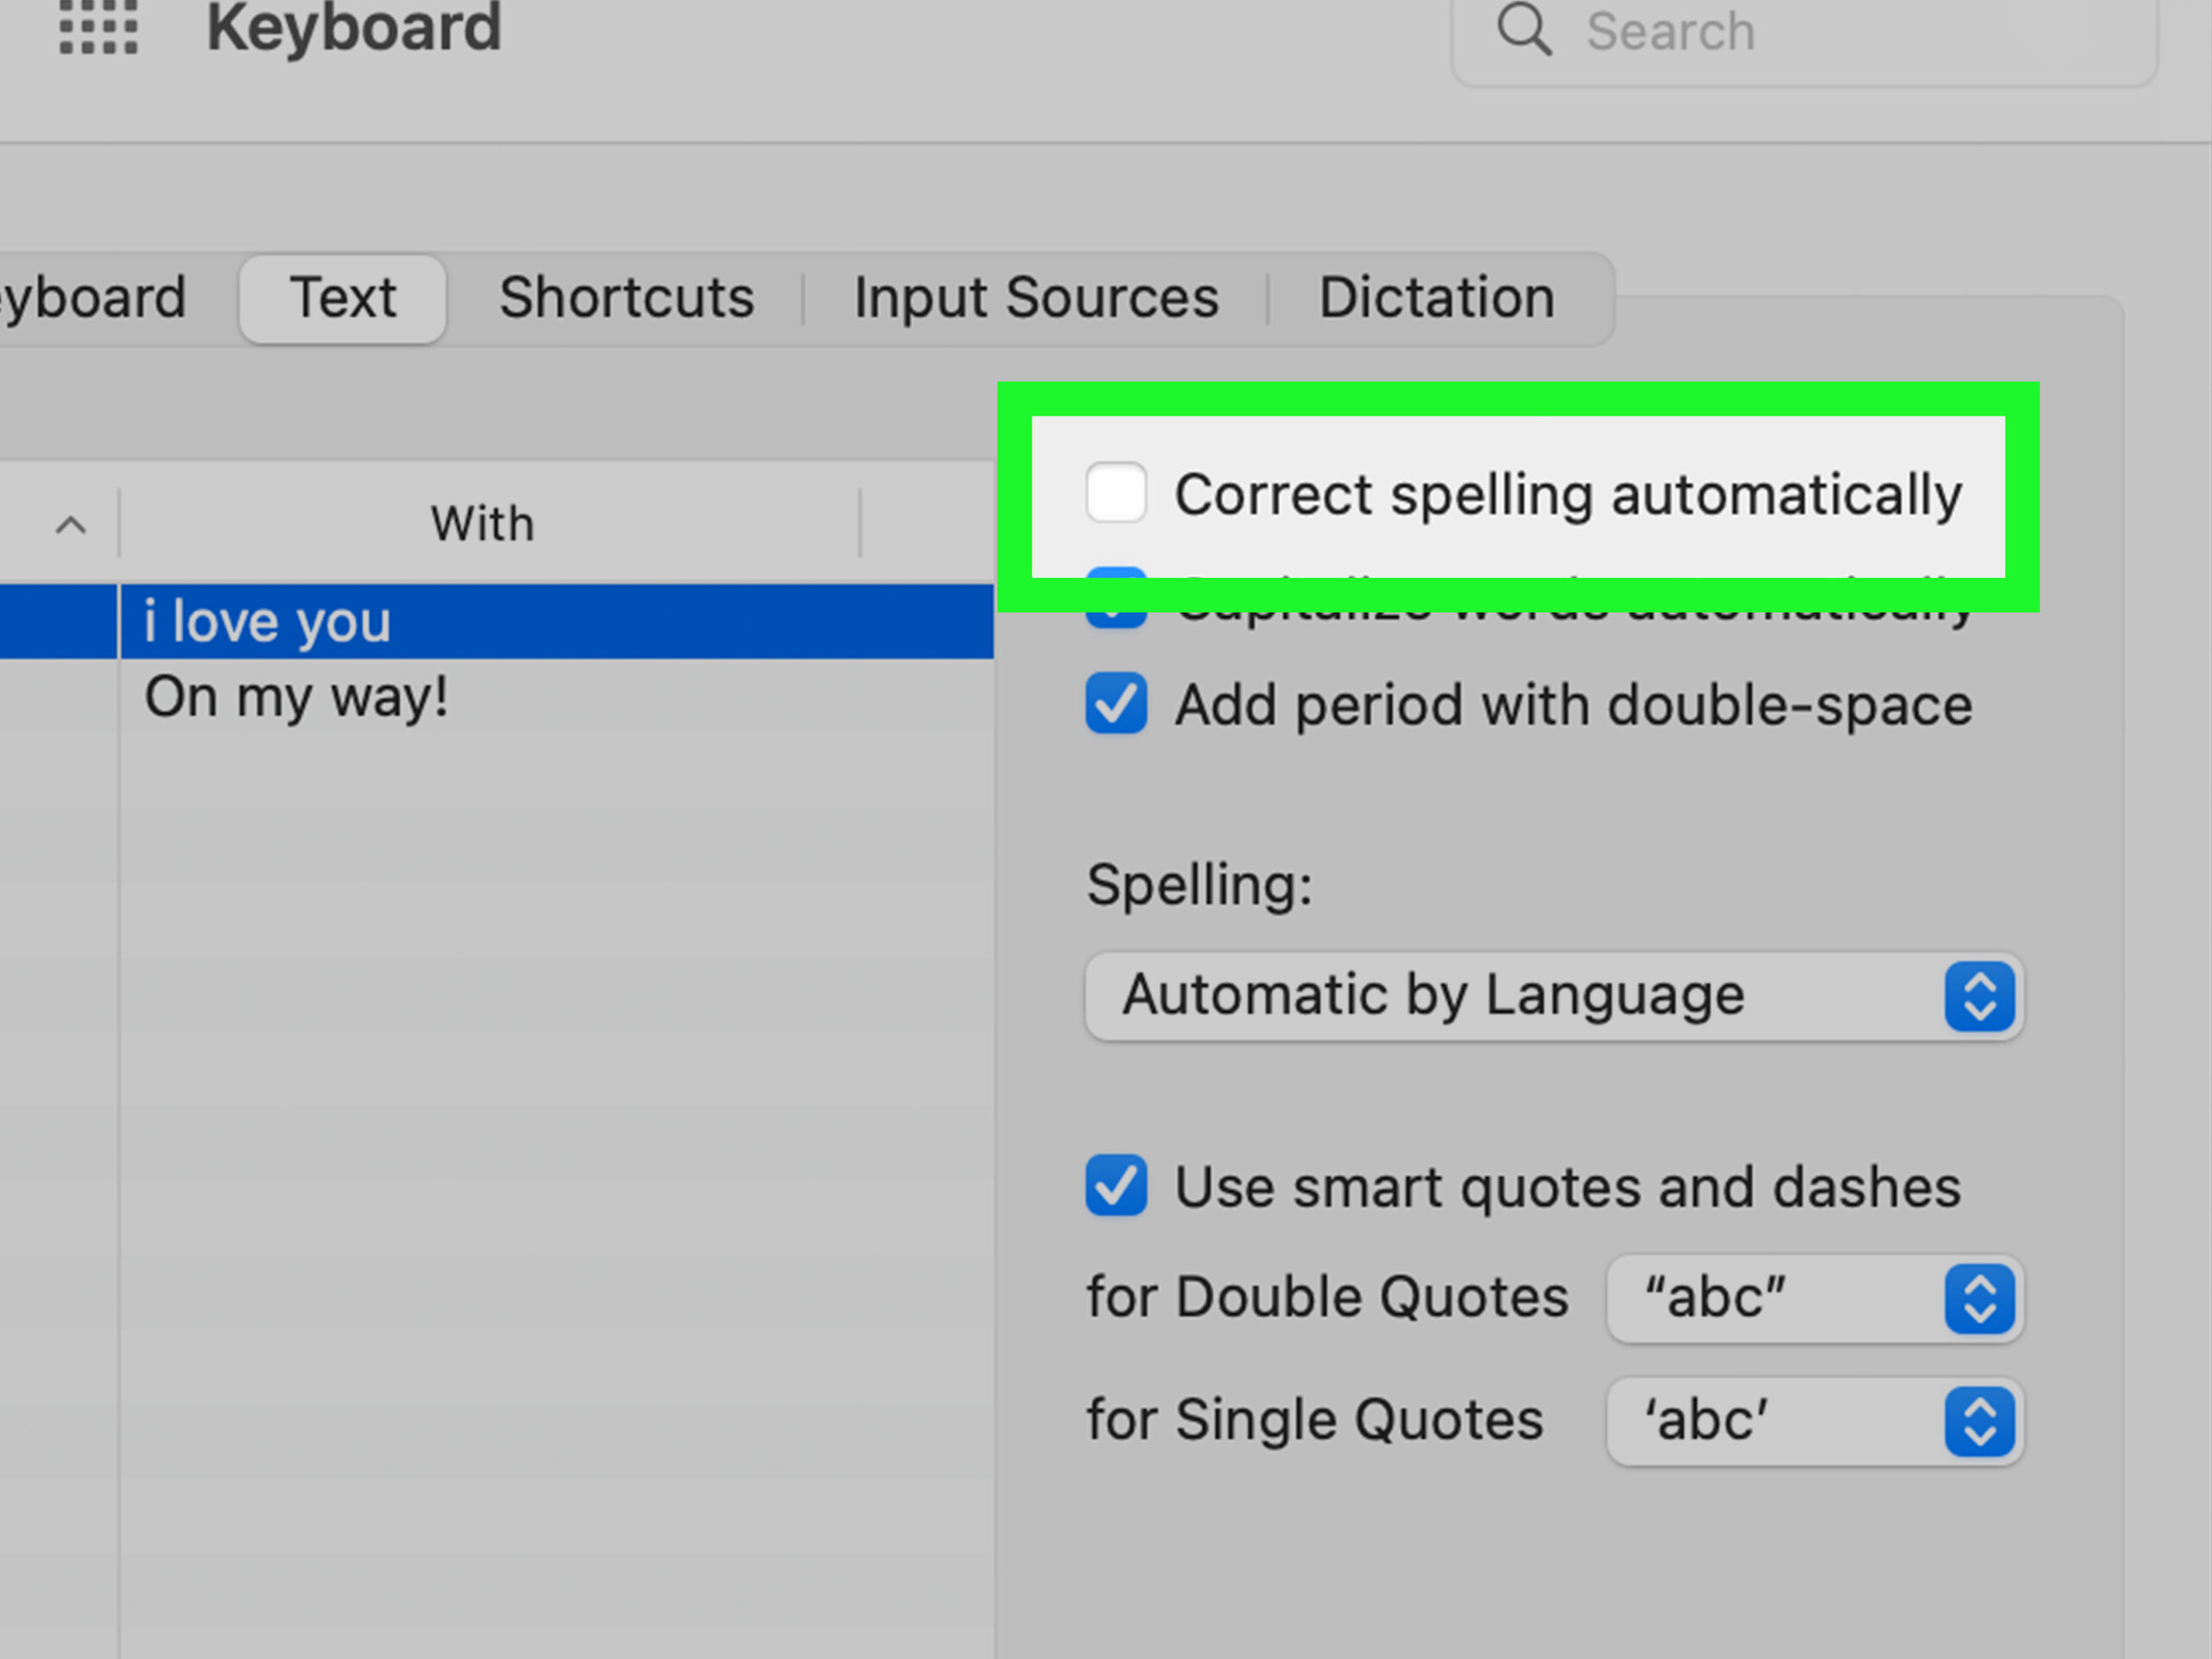Click the search magnifier icon
This screenshot has height=1659, width=2212.
(1523, 29)
